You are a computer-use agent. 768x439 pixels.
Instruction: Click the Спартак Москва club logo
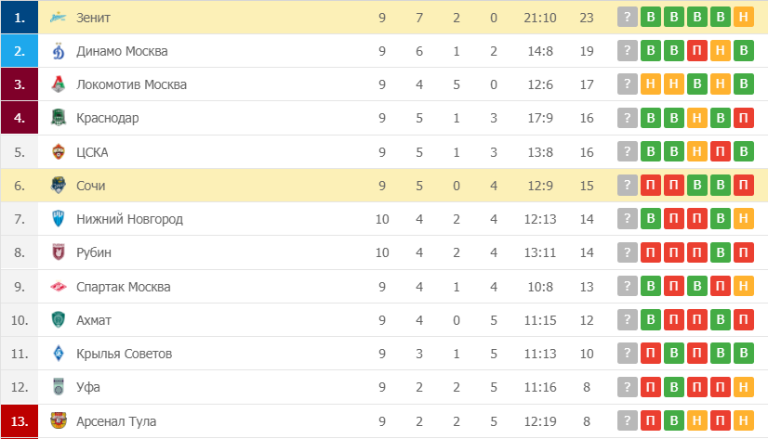(59, 287)
